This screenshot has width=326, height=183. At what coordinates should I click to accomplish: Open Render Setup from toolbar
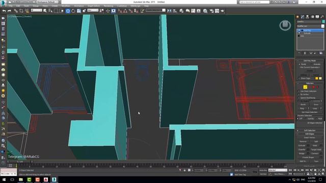[211, 11]
